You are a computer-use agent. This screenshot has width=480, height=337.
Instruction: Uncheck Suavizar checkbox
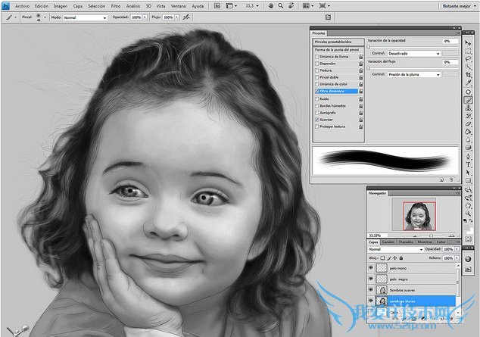coord(316,120)
